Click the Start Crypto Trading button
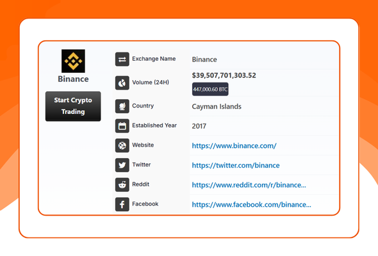Viewport: 378px width, 256px height. [x=73, y=106]
